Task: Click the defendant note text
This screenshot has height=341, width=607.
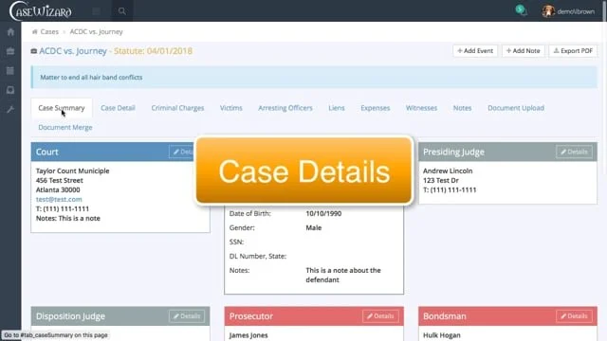Action: (x=343, y=275)
